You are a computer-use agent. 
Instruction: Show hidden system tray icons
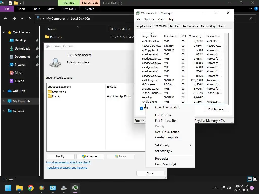pos(215,188)
